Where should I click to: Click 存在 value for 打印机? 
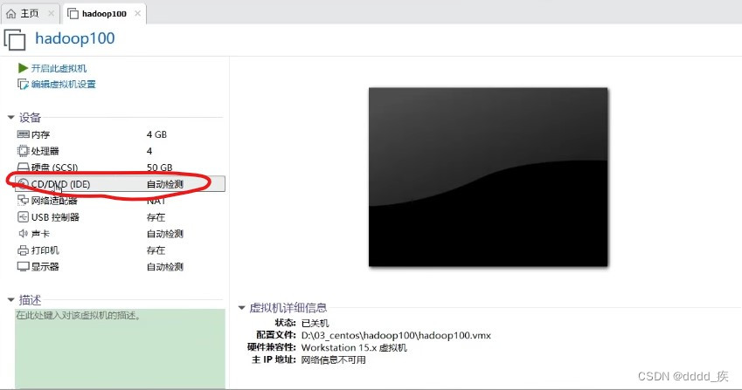coord(156,250)
